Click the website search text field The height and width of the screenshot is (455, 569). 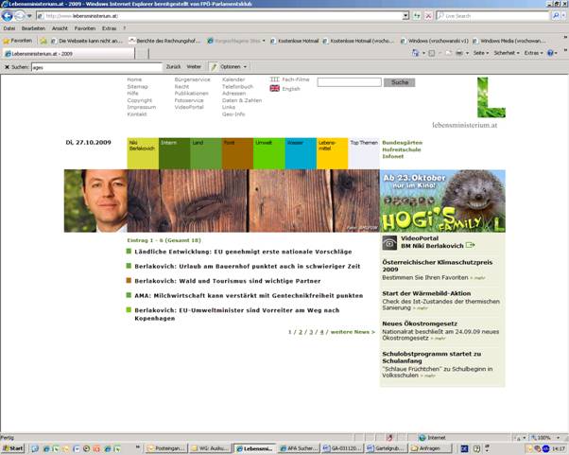click(349, 83)
